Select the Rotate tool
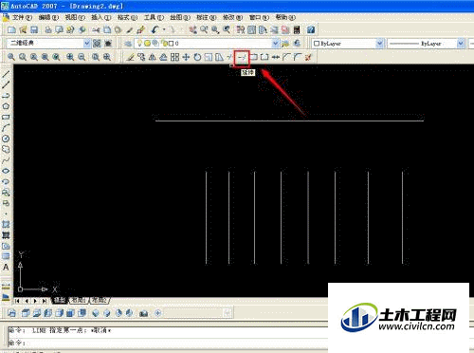 coord(197,57)
